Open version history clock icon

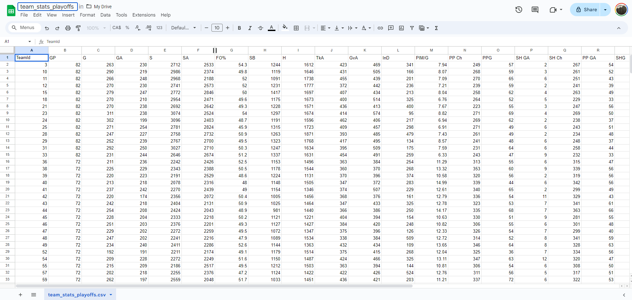pyautogui.click(x=519, y=10)
